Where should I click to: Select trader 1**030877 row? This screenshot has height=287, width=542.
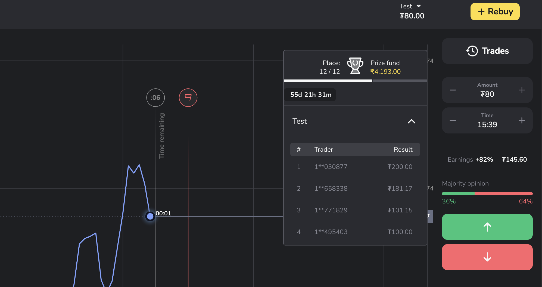[x=355, y=167]
